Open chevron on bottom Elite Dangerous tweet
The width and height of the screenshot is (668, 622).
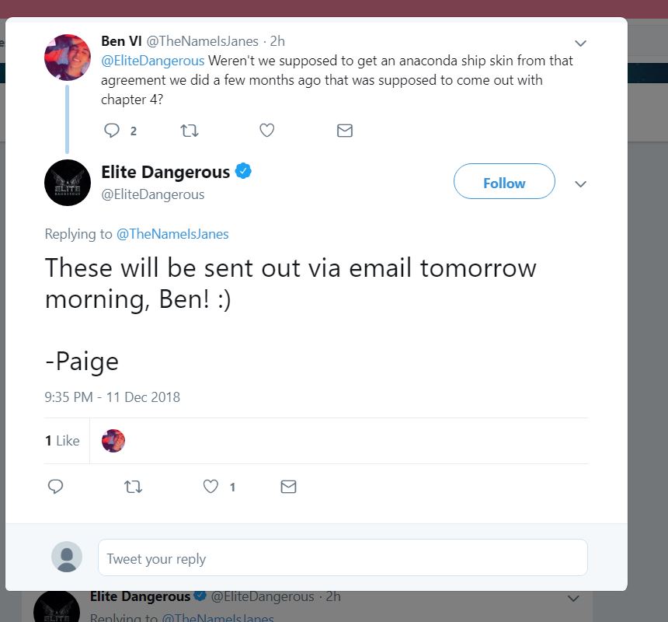coord(573,598)
